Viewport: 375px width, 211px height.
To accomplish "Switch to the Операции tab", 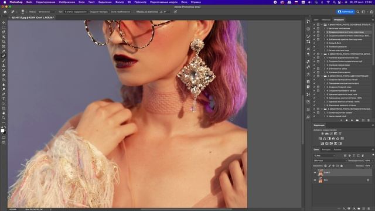I will [x=339, y=19].
